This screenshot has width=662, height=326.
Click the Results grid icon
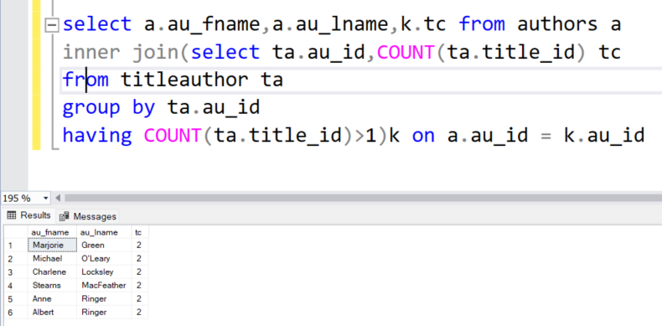12,215
